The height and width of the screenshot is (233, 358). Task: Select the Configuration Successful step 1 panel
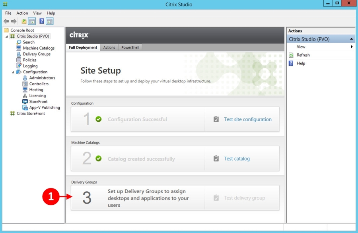point(138,119)
